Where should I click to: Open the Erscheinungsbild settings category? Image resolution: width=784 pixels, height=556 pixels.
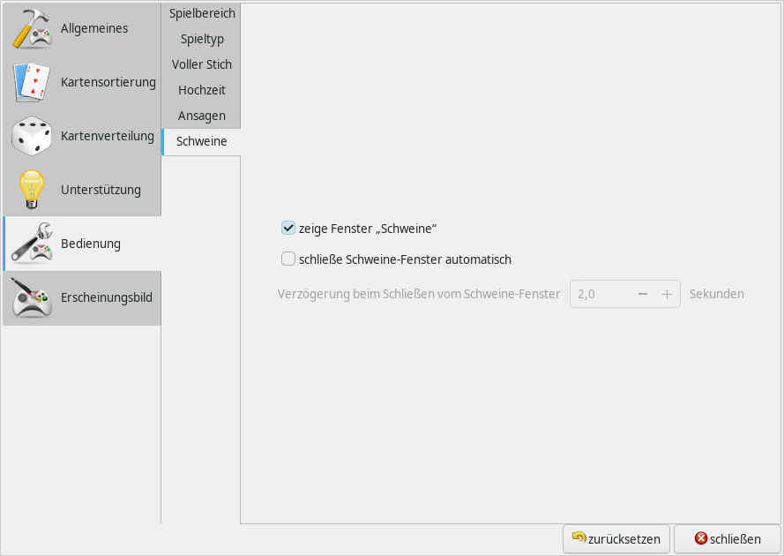106,298
